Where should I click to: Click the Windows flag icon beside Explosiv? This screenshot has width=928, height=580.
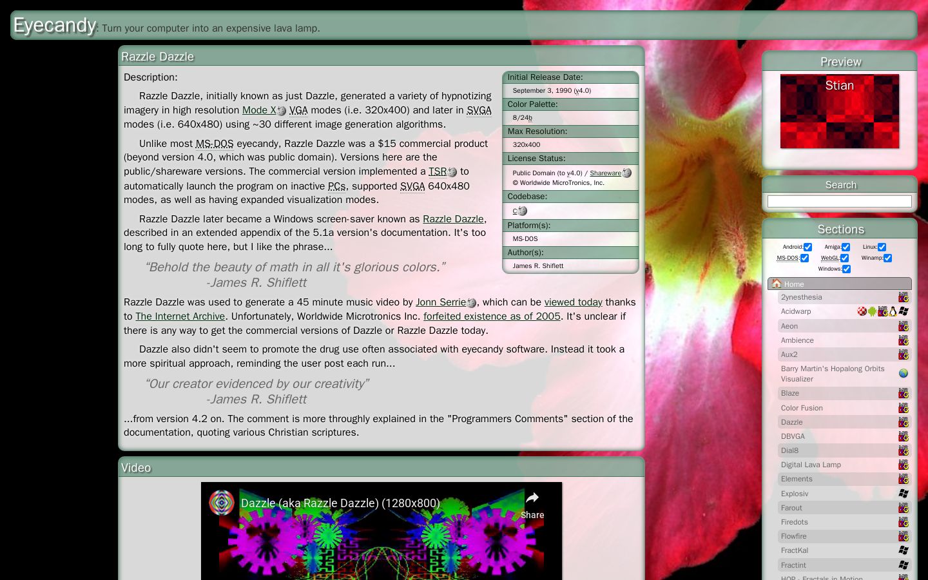tap(904, 494)
